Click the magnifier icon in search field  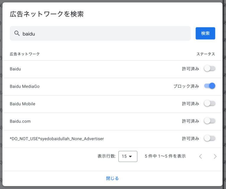pos(17,33)
